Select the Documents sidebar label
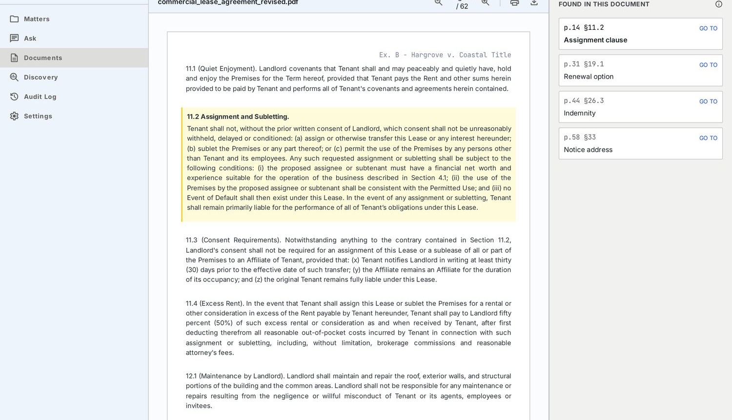The width and height of the screenshot is (732, 420). point(43,58)
